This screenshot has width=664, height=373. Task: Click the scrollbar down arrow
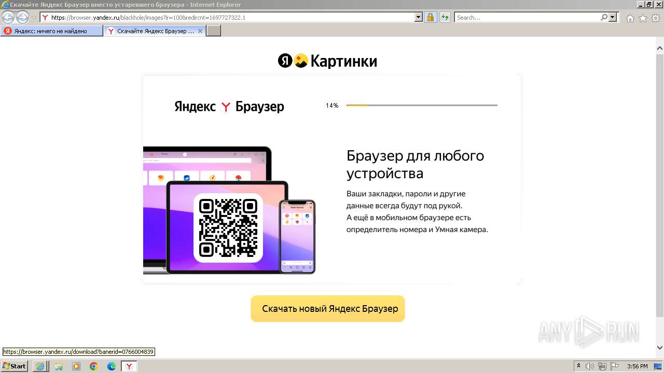click(659, 348)
